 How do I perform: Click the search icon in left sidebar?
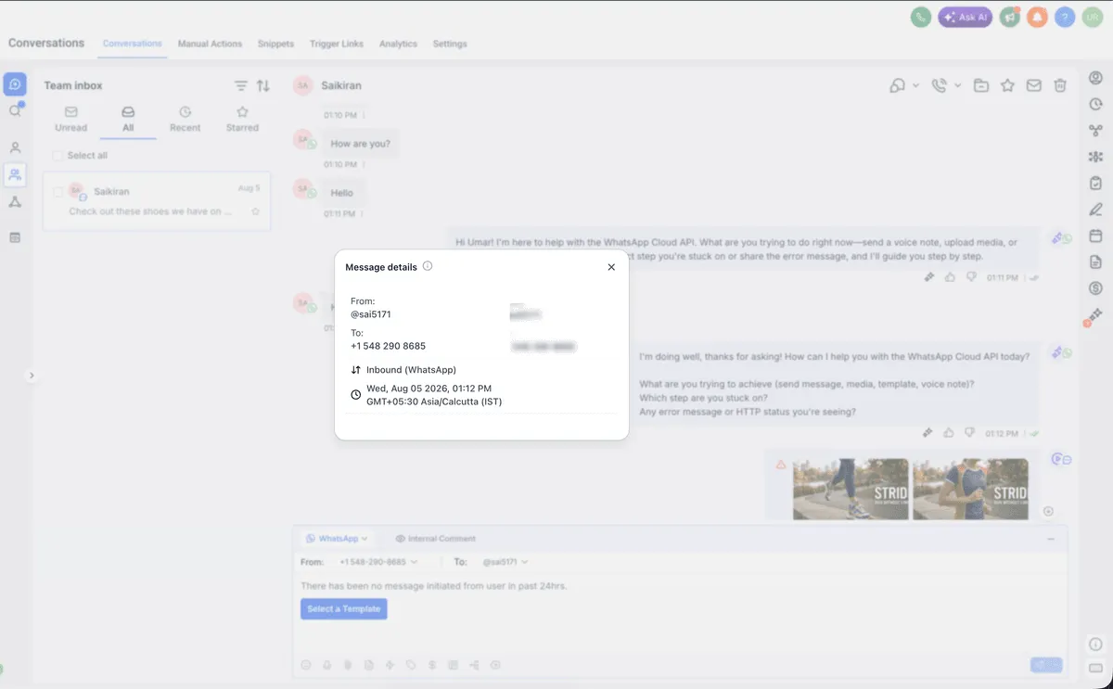(x=15, y=111)
